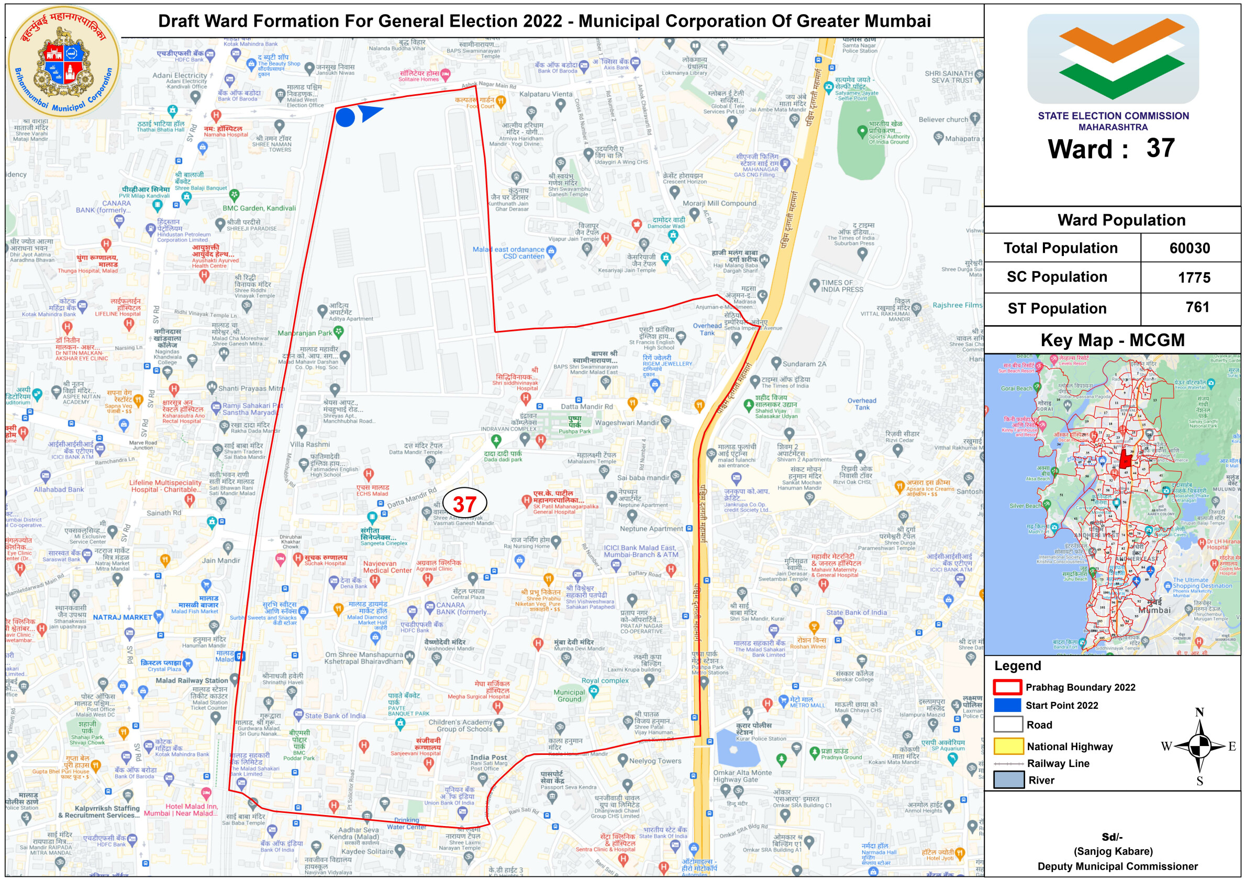Screen dimensions: 1245x880
Task: Click the Sangeeta Cineplex cinema marker
Action: [x=372, y=517]
